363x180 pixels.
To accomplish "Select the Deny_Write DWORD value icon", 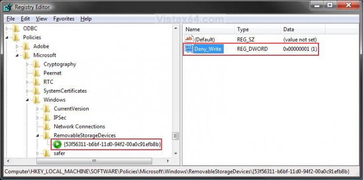I will point(189,49).
